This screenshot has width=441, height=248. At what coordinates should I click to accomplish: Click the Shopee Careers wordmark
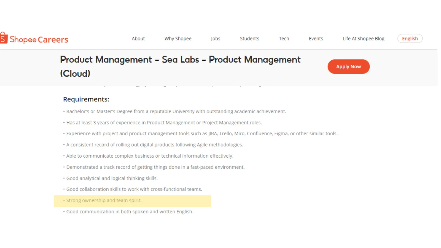coord(39,39)
